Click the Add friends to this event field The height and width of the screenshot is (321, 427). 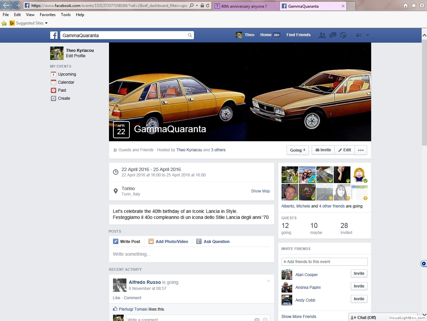(324, 262)
